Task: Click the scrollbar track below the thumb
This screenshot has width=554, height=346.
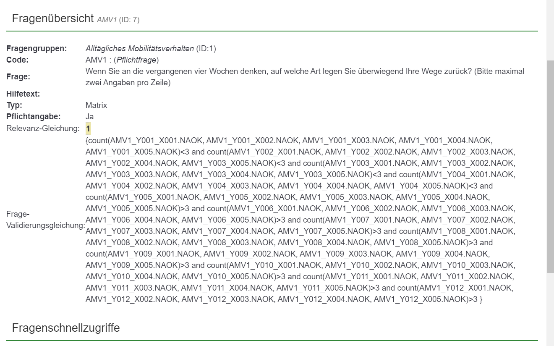Action: [x=550, y=311]
